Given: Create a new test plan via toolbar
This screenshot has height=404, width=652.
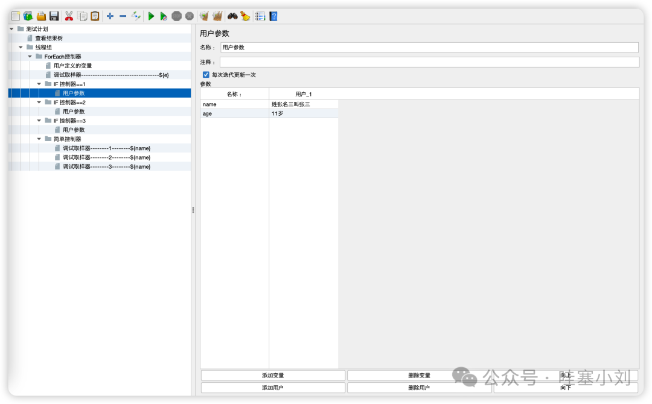Looking at the screenshot, I should (16, 16).
